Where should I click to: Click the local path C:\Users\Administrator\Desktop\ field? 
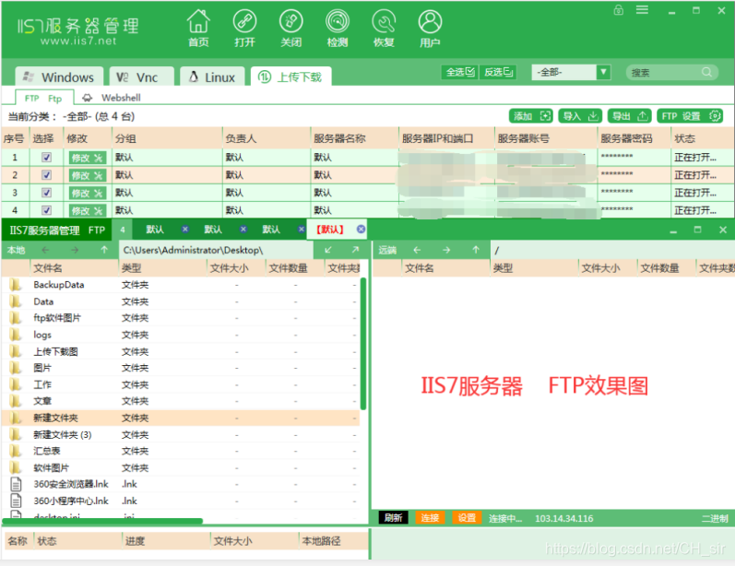pos(215,250)
